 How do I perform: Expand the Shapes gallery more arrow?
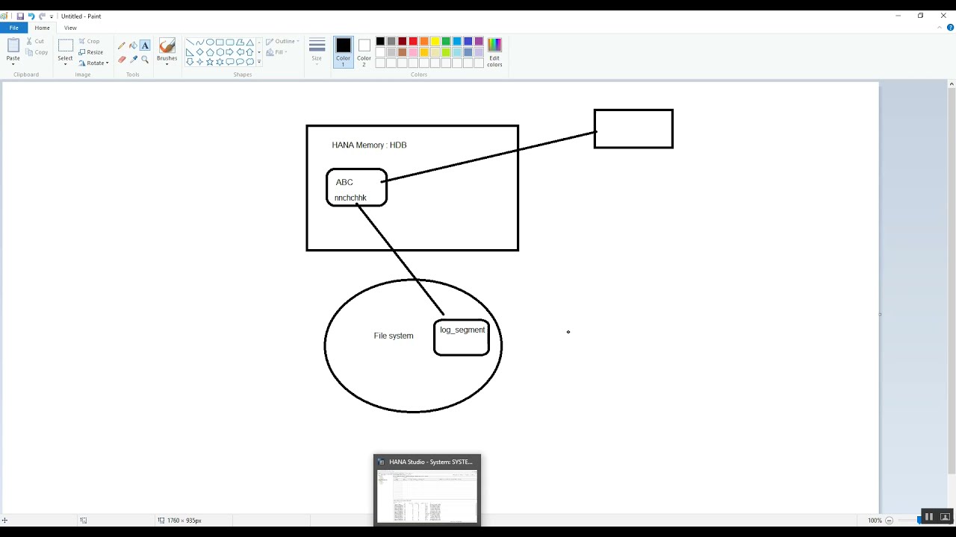click(x=259, y=63)
